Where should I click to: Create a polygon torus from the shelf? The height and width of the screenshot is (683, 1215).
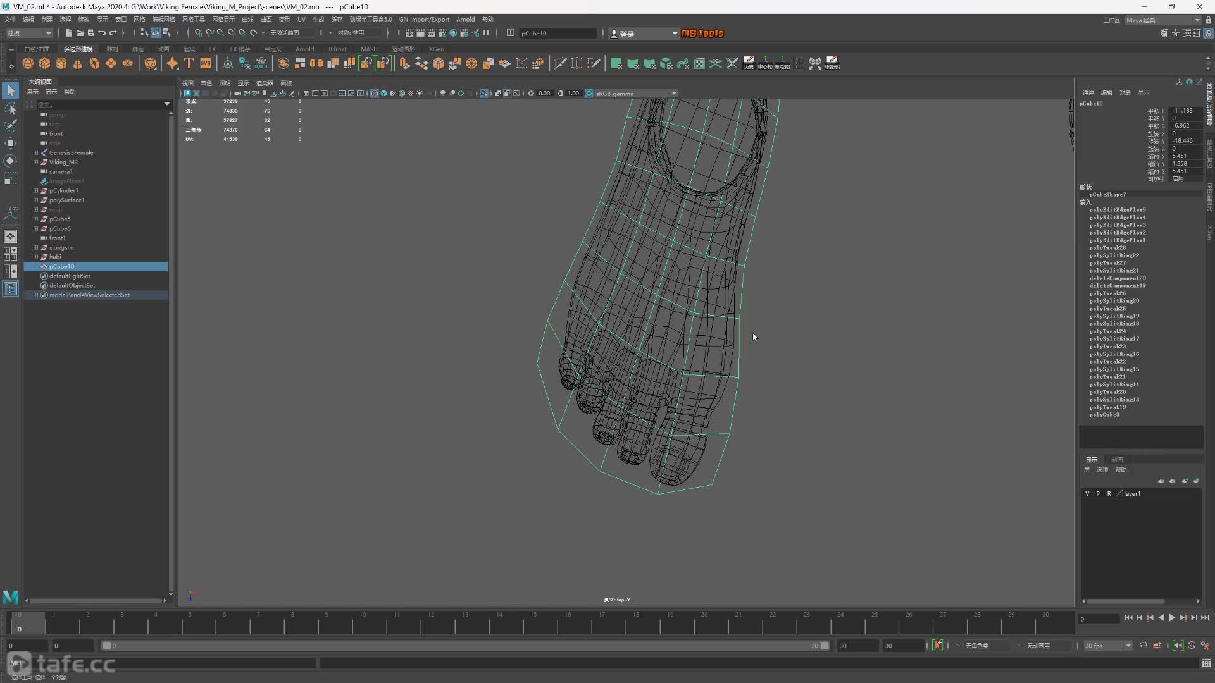(94, 63)
